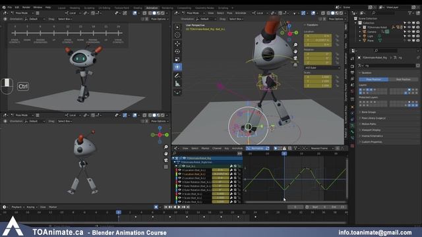
Task: Click the zoom magnifier in main viewport
Action: pos(295,45)
